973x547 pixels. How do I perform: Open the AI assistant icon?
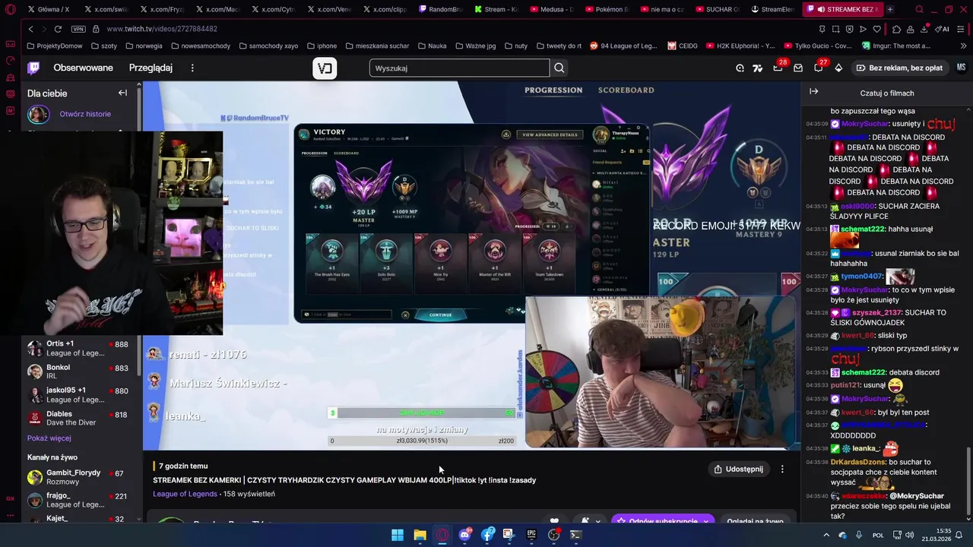pyautogui.click(x=943, y=29)
